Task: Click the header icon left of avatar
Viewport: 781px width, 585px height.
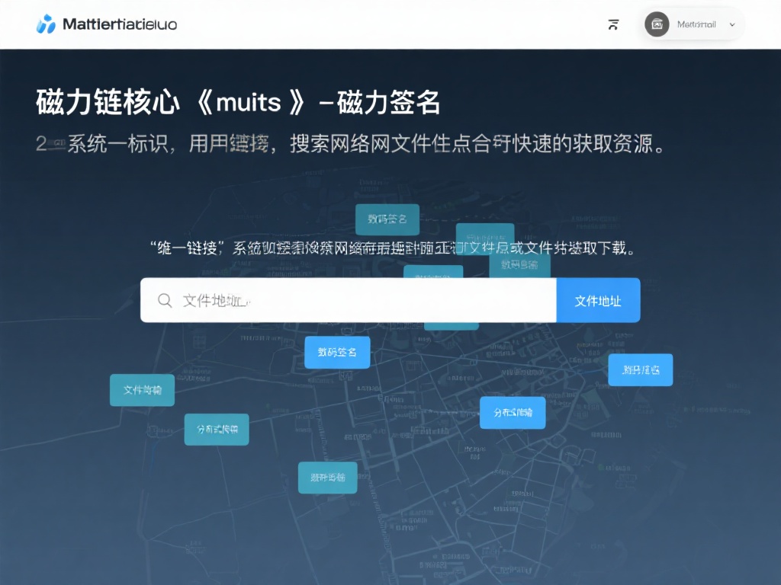Action: [x=613, y=24]
